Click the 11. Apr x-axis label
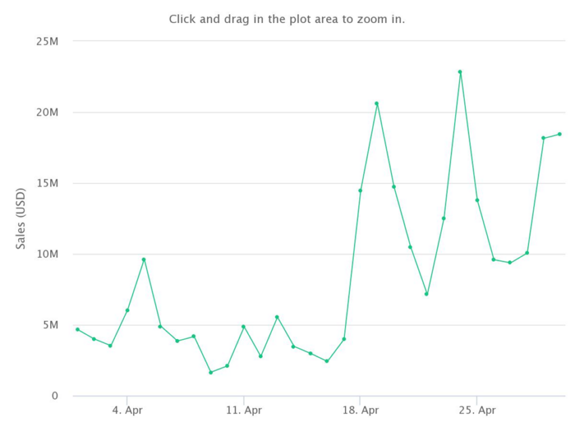Screen dimensions: 575x431 pyautogui.click(x=244, y=410)
